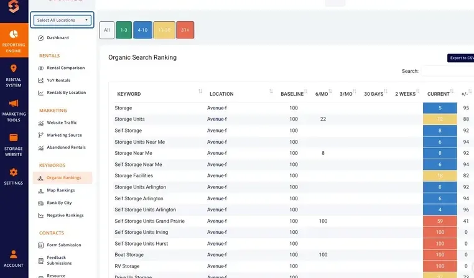This screenshot has width=474, height=278.
Task: Click 6/MO value 22 for Storage Units
Action: click(x=323, y=119)
